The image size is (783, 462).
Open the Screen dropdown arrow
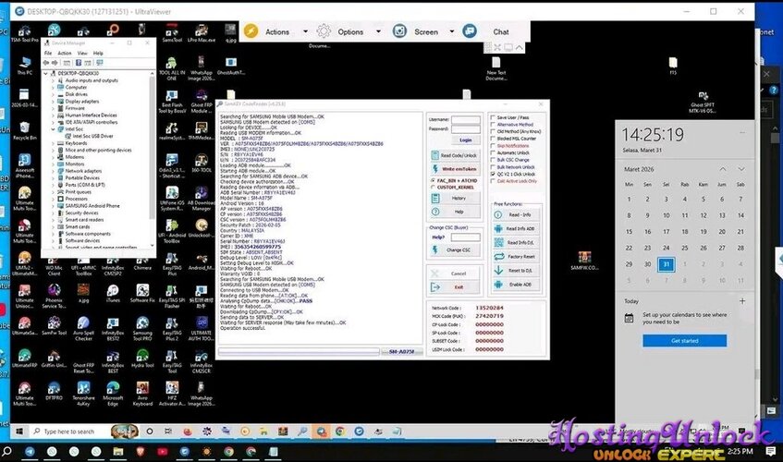click(x=452, y=31)
